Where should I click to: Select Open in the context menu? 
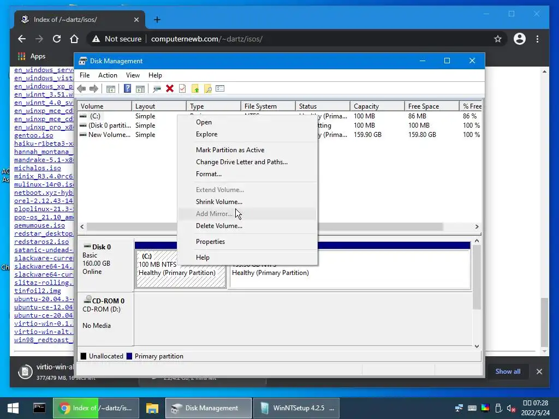pyautogui.click(x=247, y=122)
